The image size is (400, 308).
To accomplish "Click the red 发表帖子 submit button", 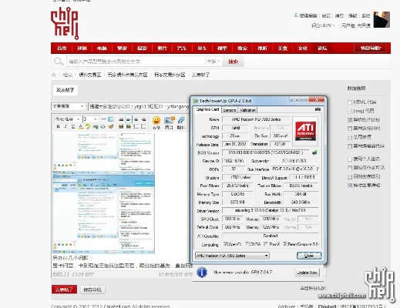I will 64,290.
